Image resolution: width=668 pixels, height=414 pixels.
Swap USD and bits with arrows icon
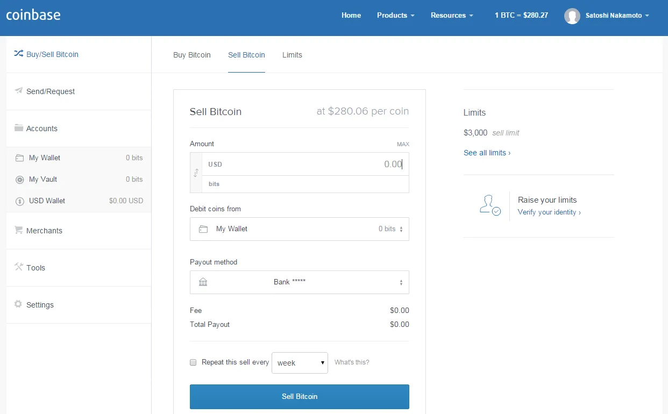[196, 173]
